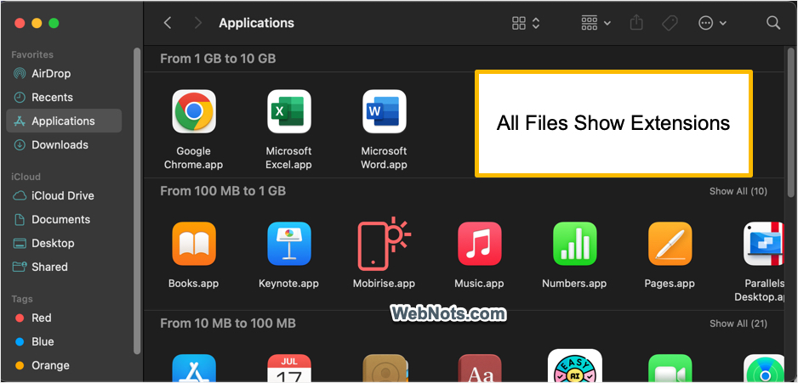Viewport: 798px width, 383px height.
Task: Open Documents in the sidebar
Action: click(64, 219)
